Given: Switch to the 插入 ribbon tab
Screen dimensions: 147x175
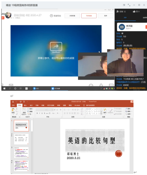Looking at the screenshot, I should click(x=25, y=105).
